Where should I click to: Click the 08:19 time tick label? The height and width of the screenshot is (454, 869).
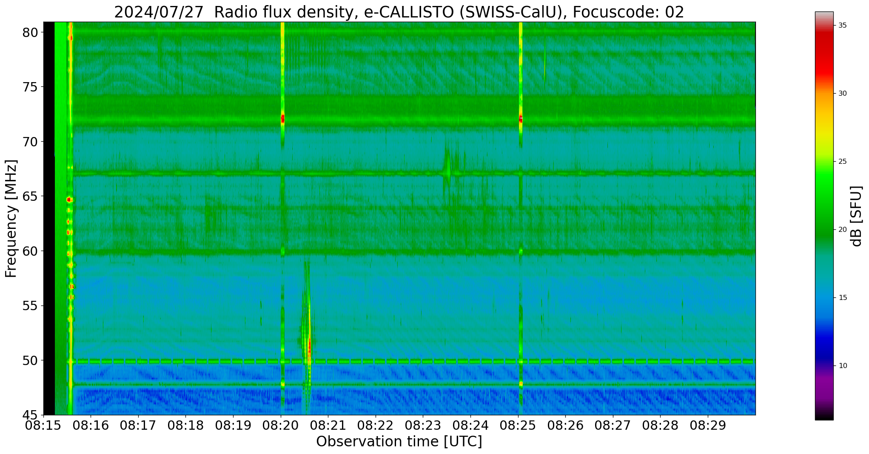click(233, 425)
